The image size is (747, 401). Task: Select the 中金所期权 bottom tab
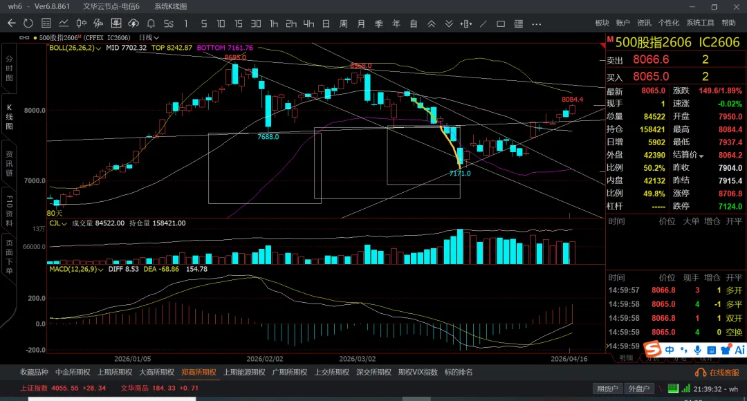(x=73, y=373)
